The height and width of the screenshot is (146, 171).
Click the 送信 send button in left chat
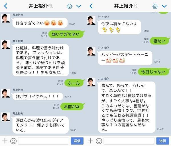(77, 141)
